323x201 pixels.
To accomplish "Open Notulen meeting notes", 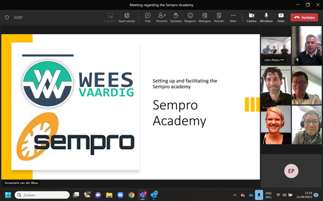I will (x=219, y=18).
